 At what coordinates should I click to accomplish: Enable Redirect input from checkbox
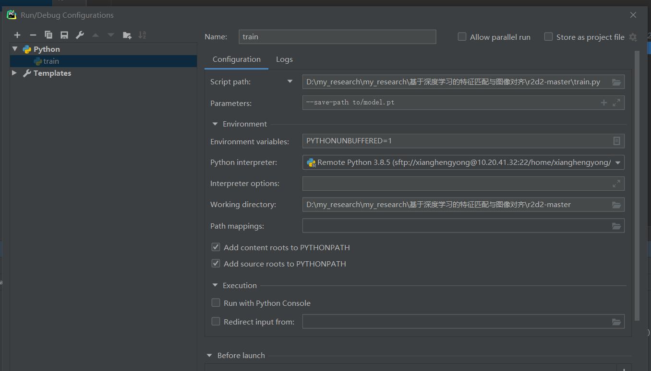pyautogui.click(x=216, y=322)
